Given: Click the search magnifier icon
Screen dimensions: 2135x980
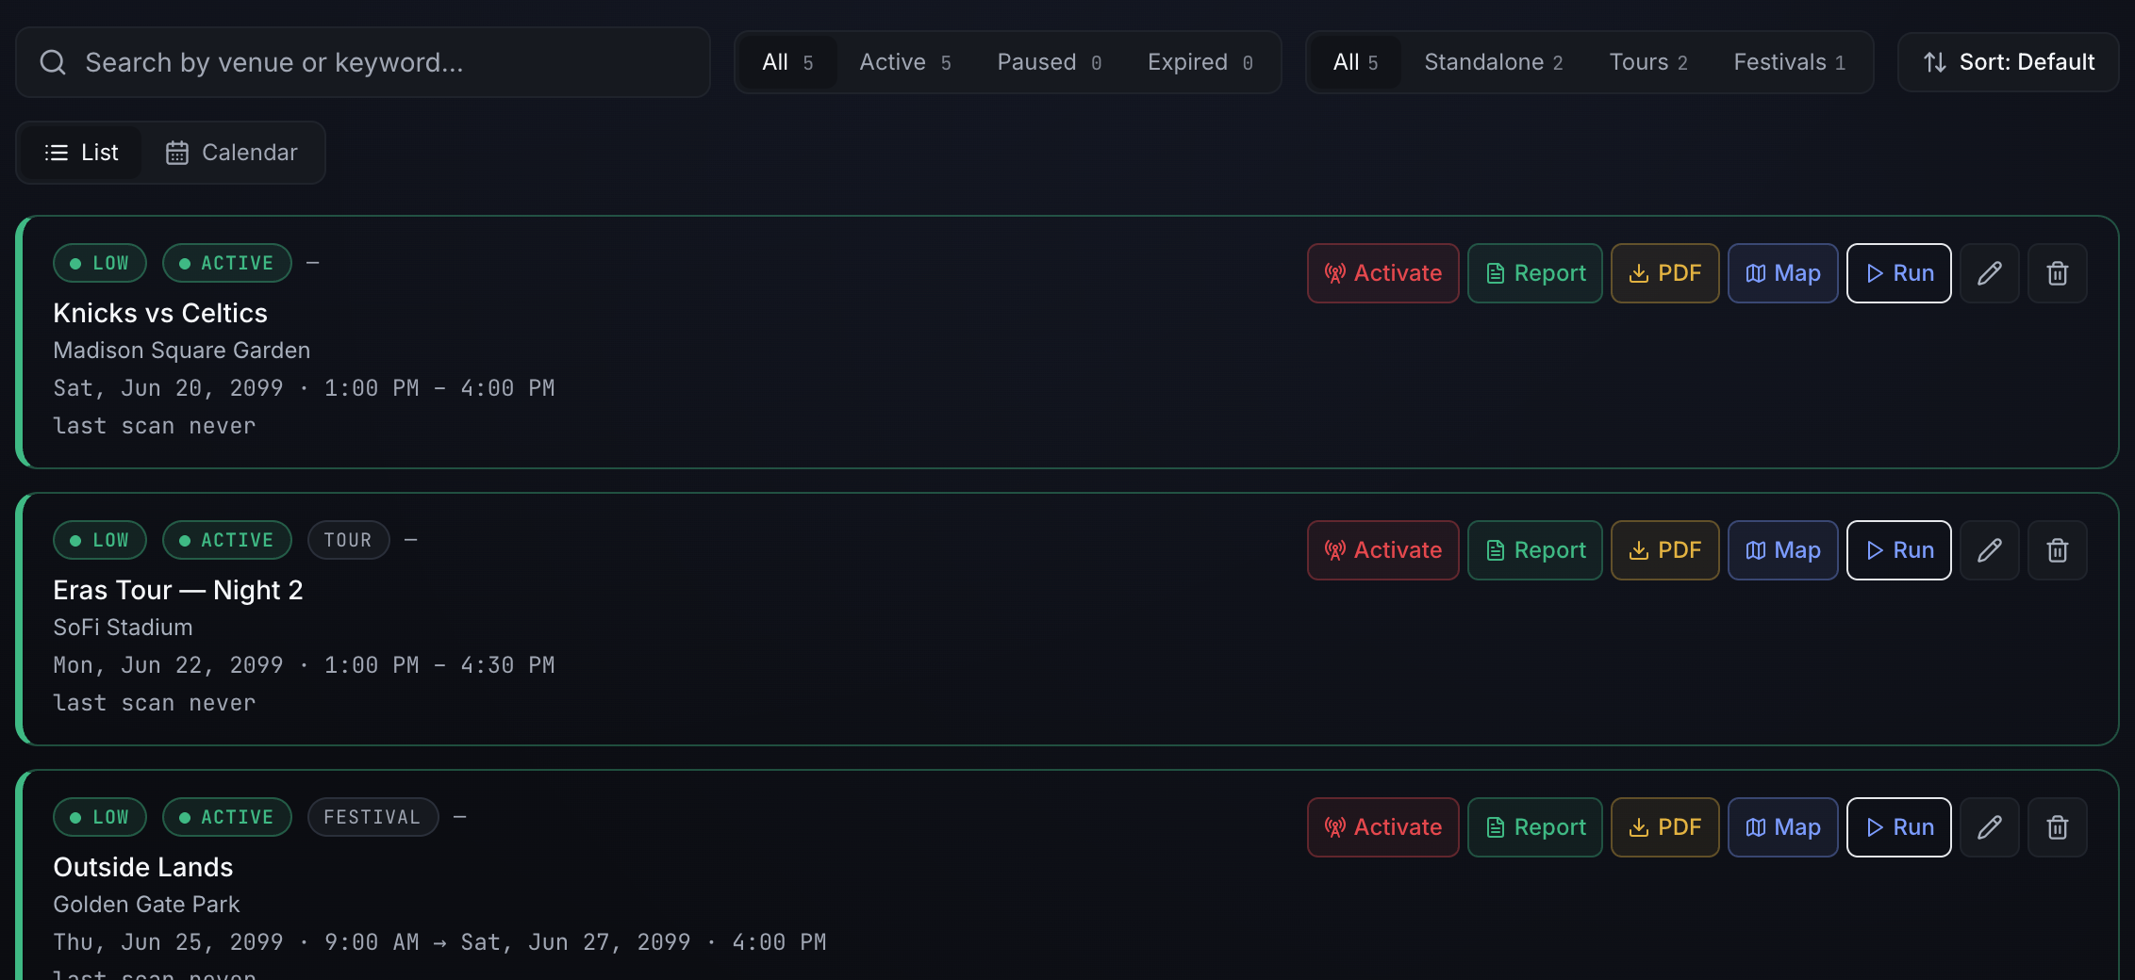Looking at the screenshot, I should pos(53,62).
